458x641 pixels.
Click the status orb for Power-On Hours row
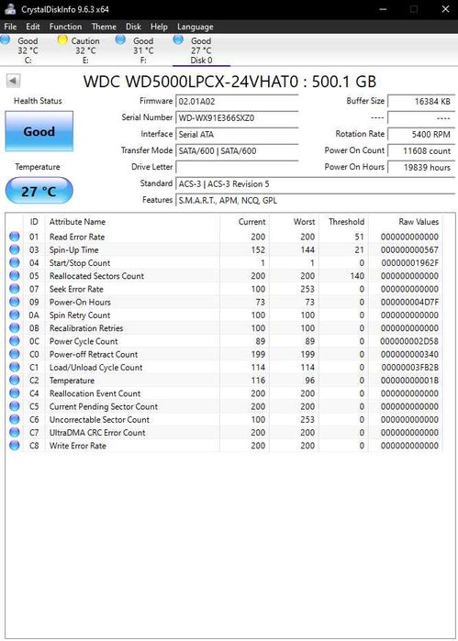click(x=15, y=302)
